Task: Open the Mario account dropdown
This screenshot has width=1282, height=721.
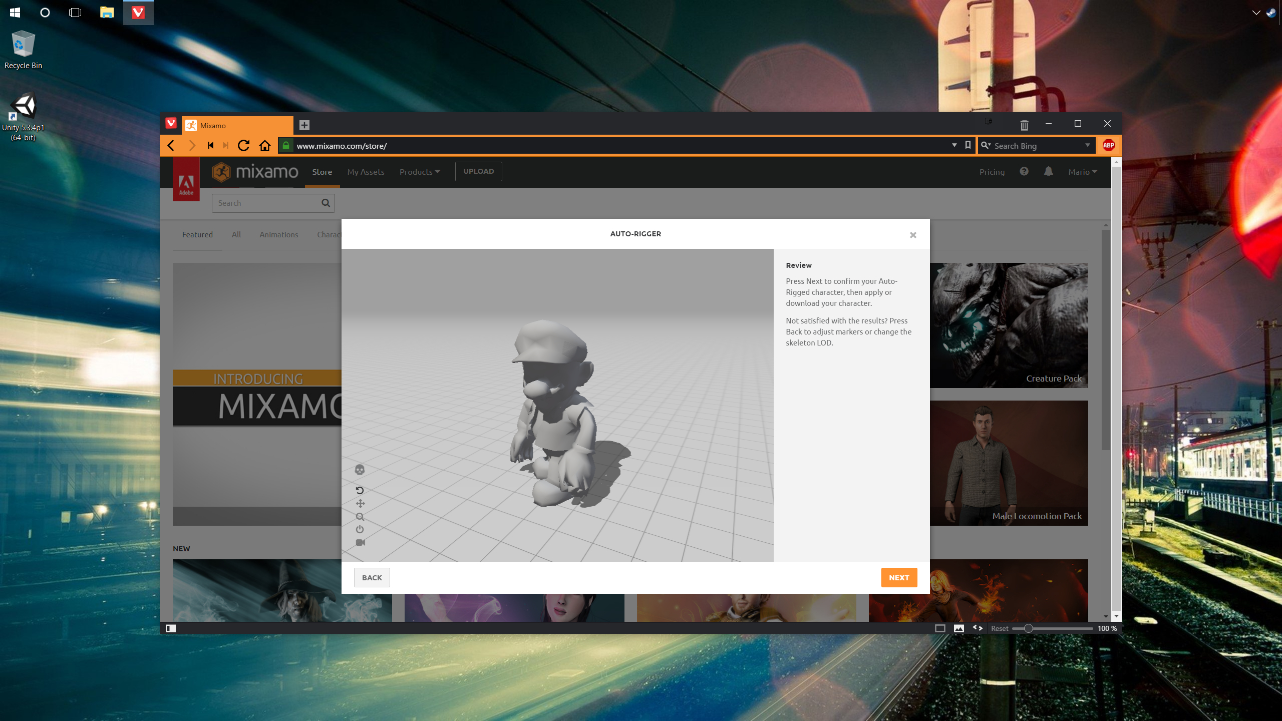Action: [1082, 172]
